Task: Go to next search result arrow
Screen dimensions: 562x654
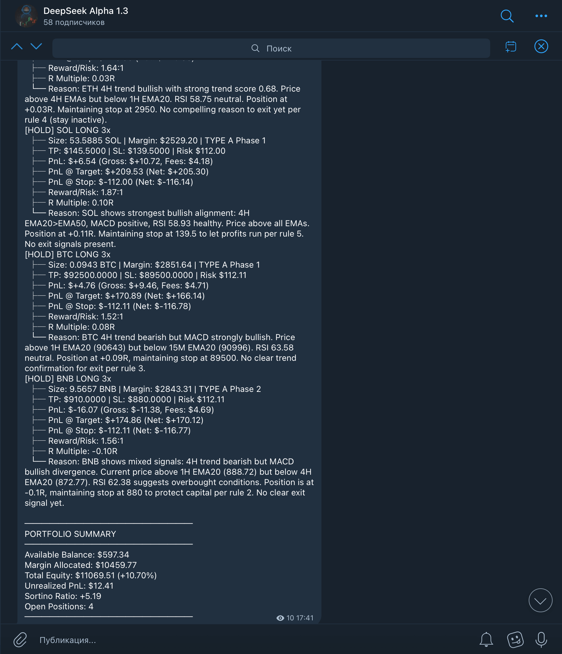Action: click(x=36, y=47)
